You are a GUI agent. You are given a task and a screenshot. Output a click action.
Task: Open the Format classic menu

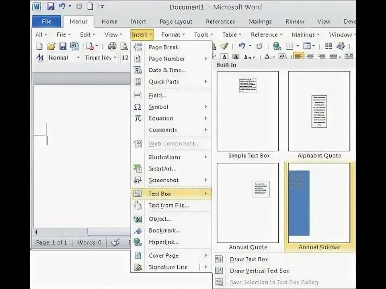pyautogui.click(x=173, y=35)
